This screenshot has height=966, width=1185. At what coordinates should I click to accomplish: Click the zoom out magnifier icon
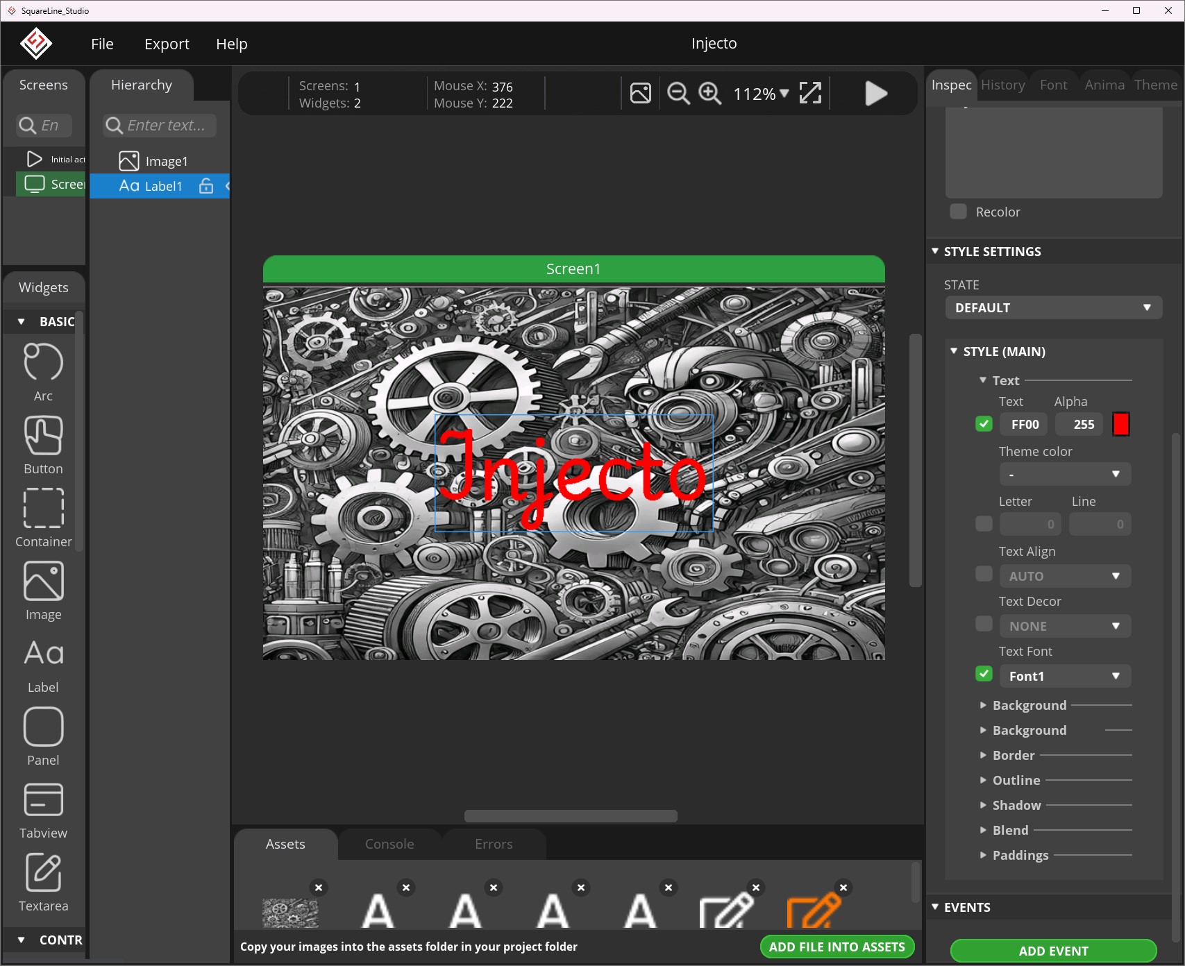pyautogui.click(x=678, y=93)
